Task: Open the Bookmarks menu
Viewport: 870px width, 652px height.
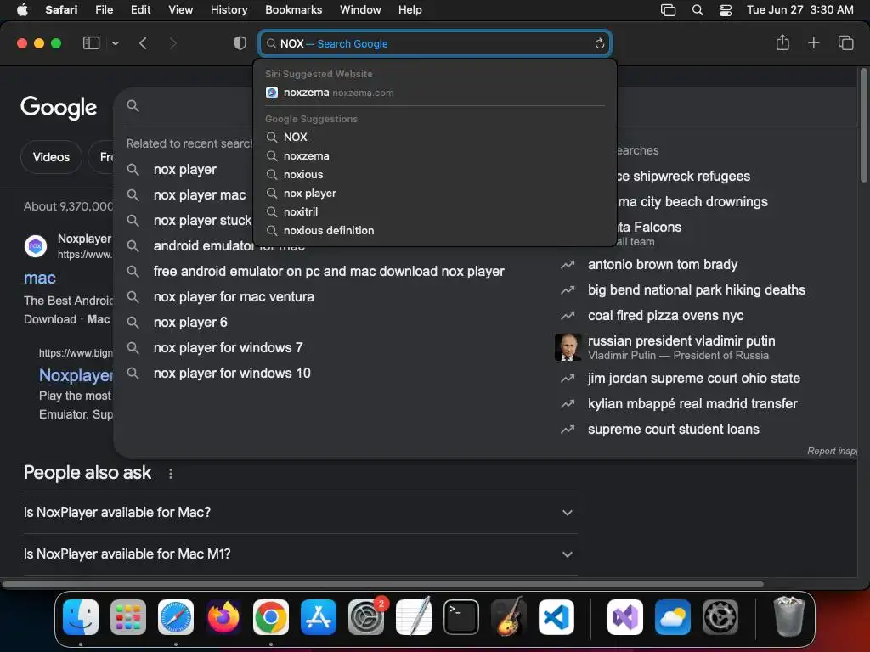Action: coord(293,10)
